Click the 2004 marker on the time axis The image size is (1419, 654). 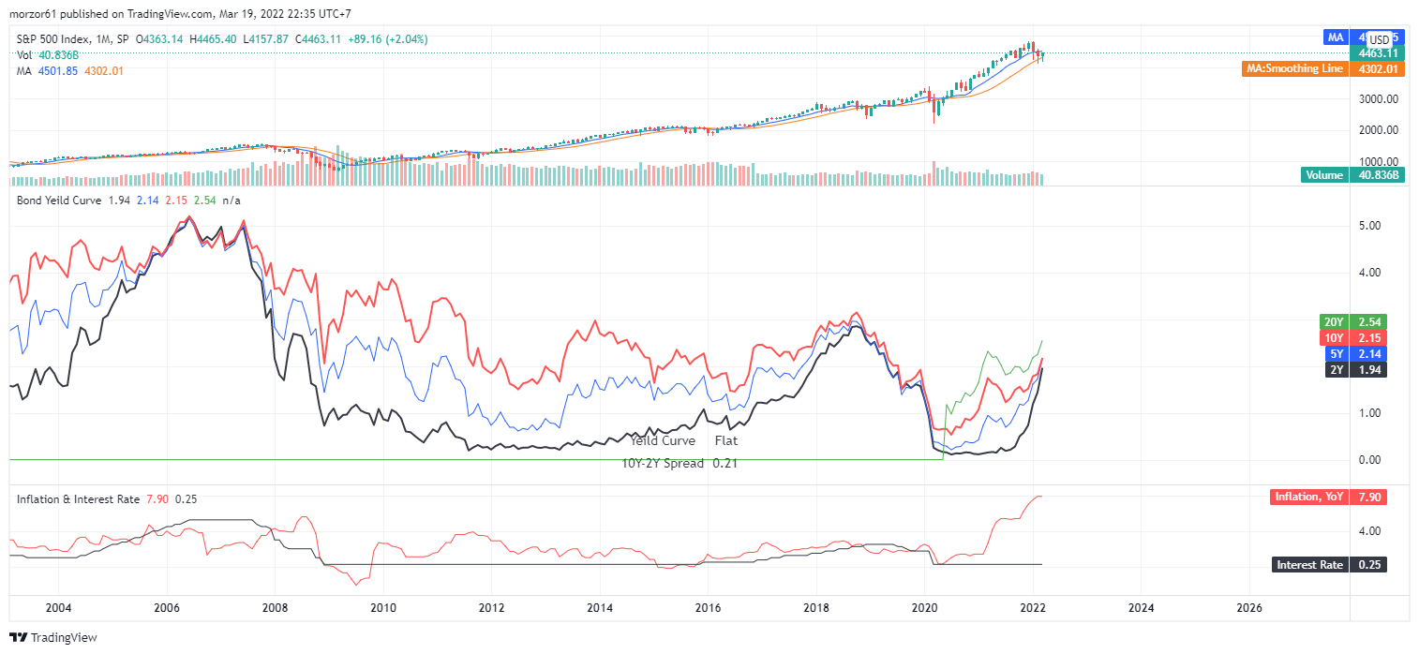coord(59,607)
